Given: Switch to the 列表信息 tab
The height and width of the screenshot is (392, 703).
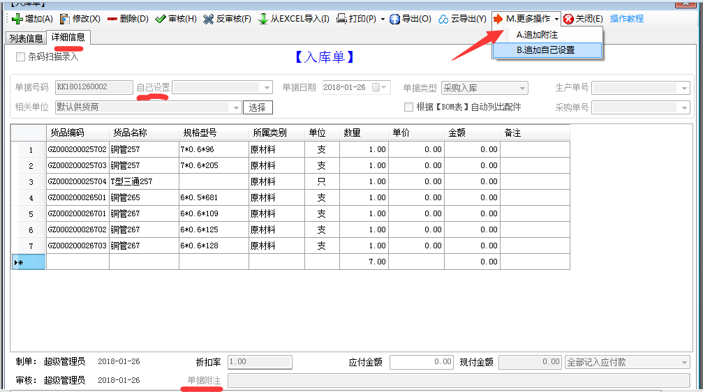Looking at the screenshot, I should pyautogui.click(x=26, y=38).
